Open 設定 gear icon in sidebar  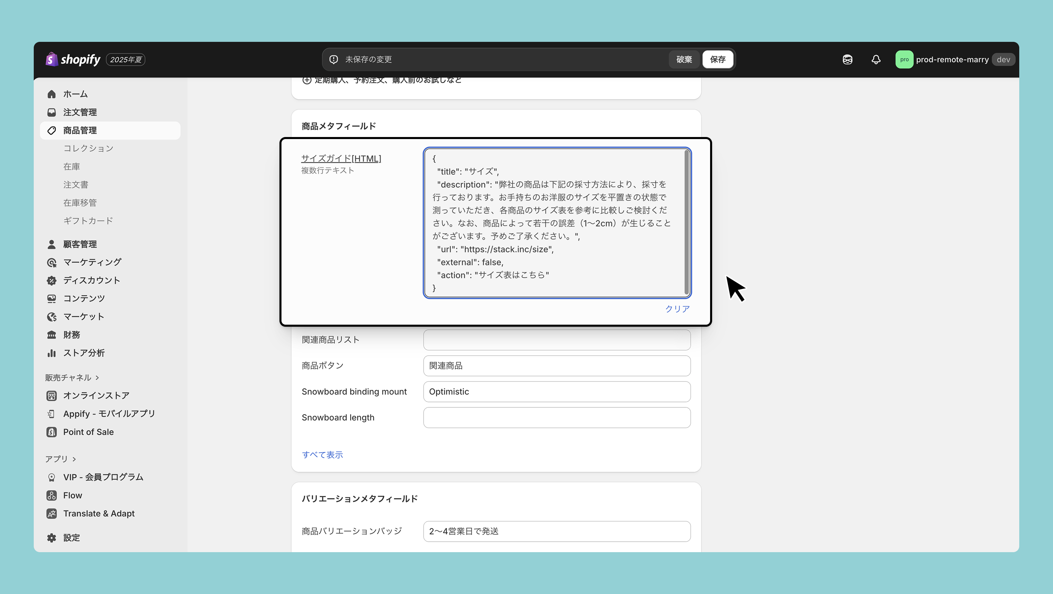pyautogui.click(x=52, y=538)
